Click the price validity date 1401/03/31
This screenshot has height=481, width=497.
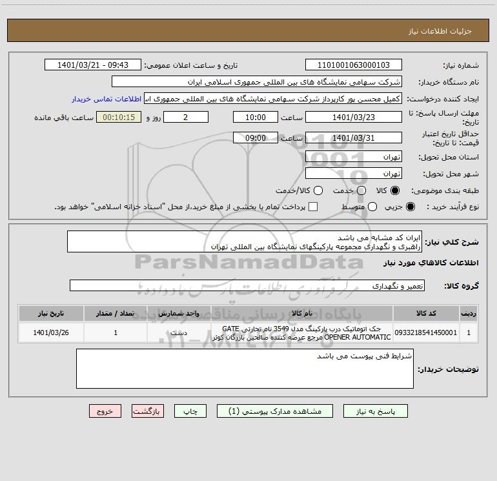(354, 138)
